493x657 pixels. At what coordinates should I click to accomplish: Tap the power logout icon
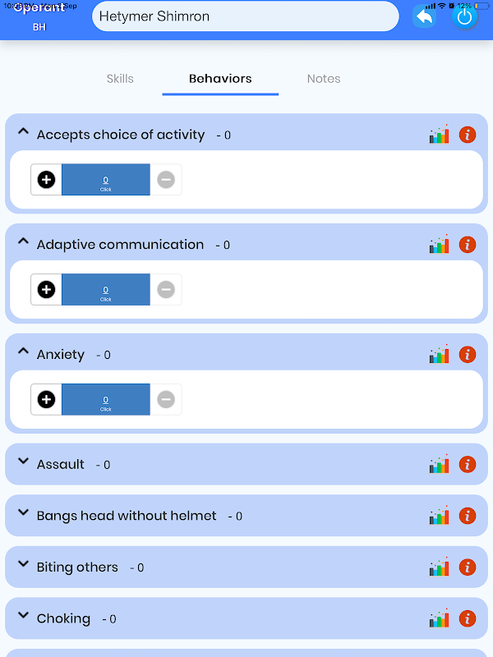[464, 17]
